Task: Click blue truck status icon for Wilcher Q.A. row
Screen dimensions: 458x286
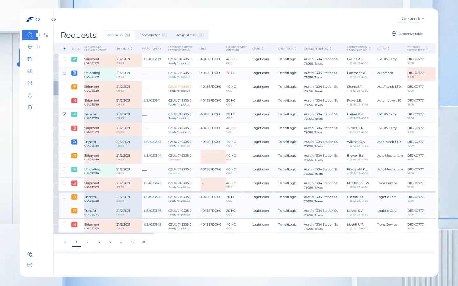Action: coord(74,142)
